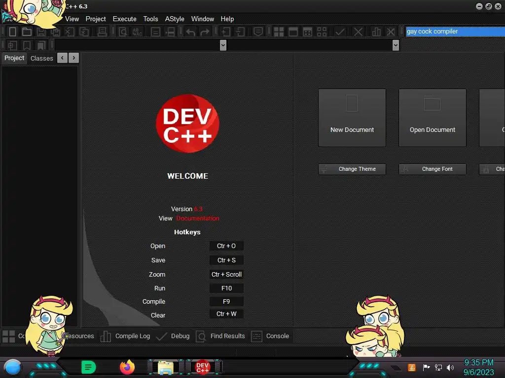Screen dimensions: 505x378
Task: Click the Redo arrow icon
Action: click(205, 32)
